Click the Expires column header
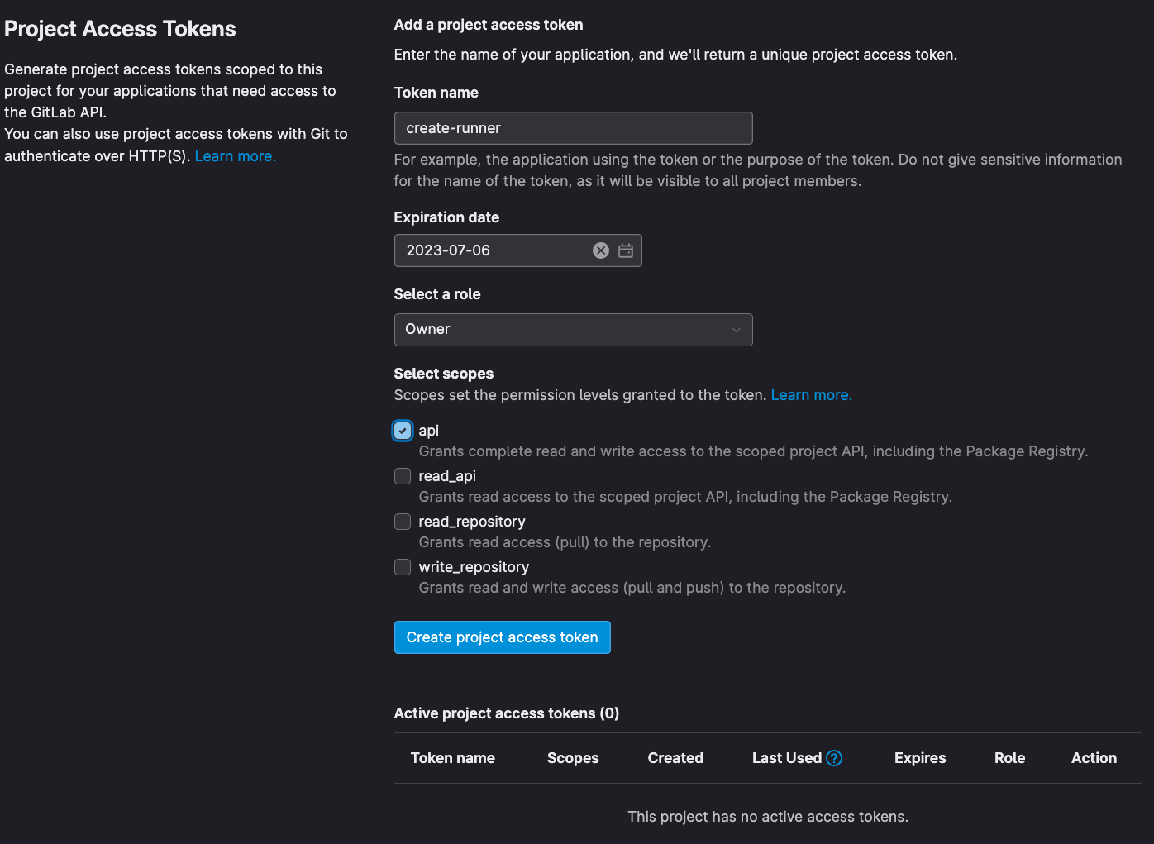 pyautogui.click(x=920, y=757)
